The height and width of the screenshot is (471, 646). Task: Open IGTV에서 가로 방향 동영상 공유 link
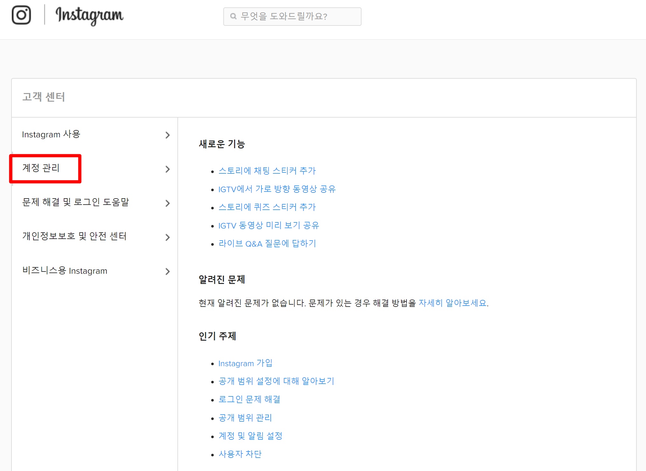[x=277, y=189]
